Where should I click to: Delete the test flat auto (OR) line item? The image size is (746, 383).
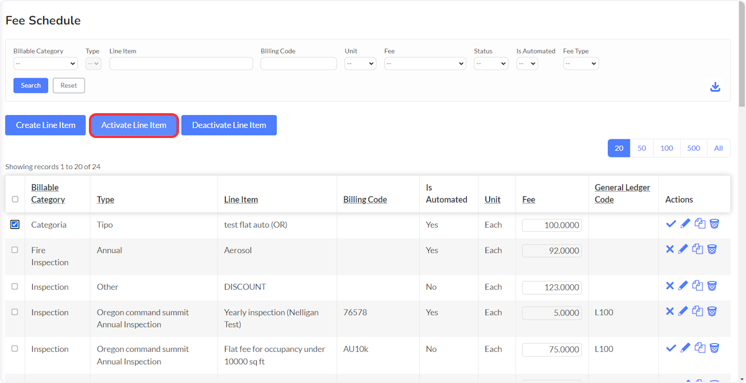click(x=714, y=224)
